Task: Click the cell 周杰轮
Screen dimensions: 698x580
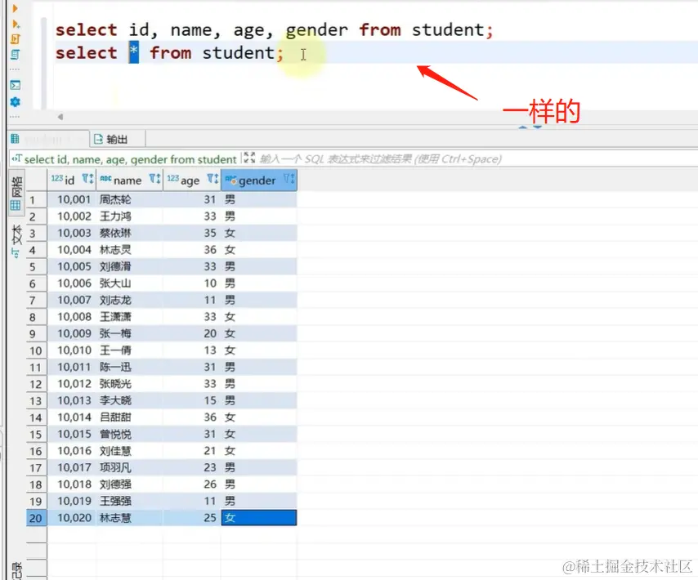Action: pos(129,199)
